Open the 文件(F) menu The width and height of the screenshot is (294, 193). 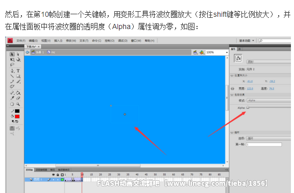pos(21,41)
